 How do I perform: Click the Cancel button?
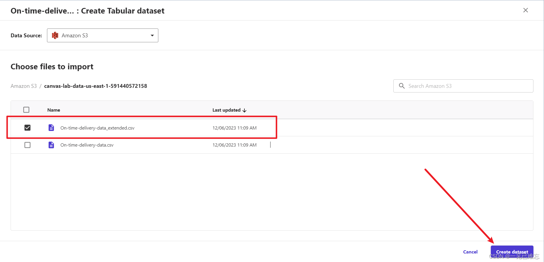(470, 252)
